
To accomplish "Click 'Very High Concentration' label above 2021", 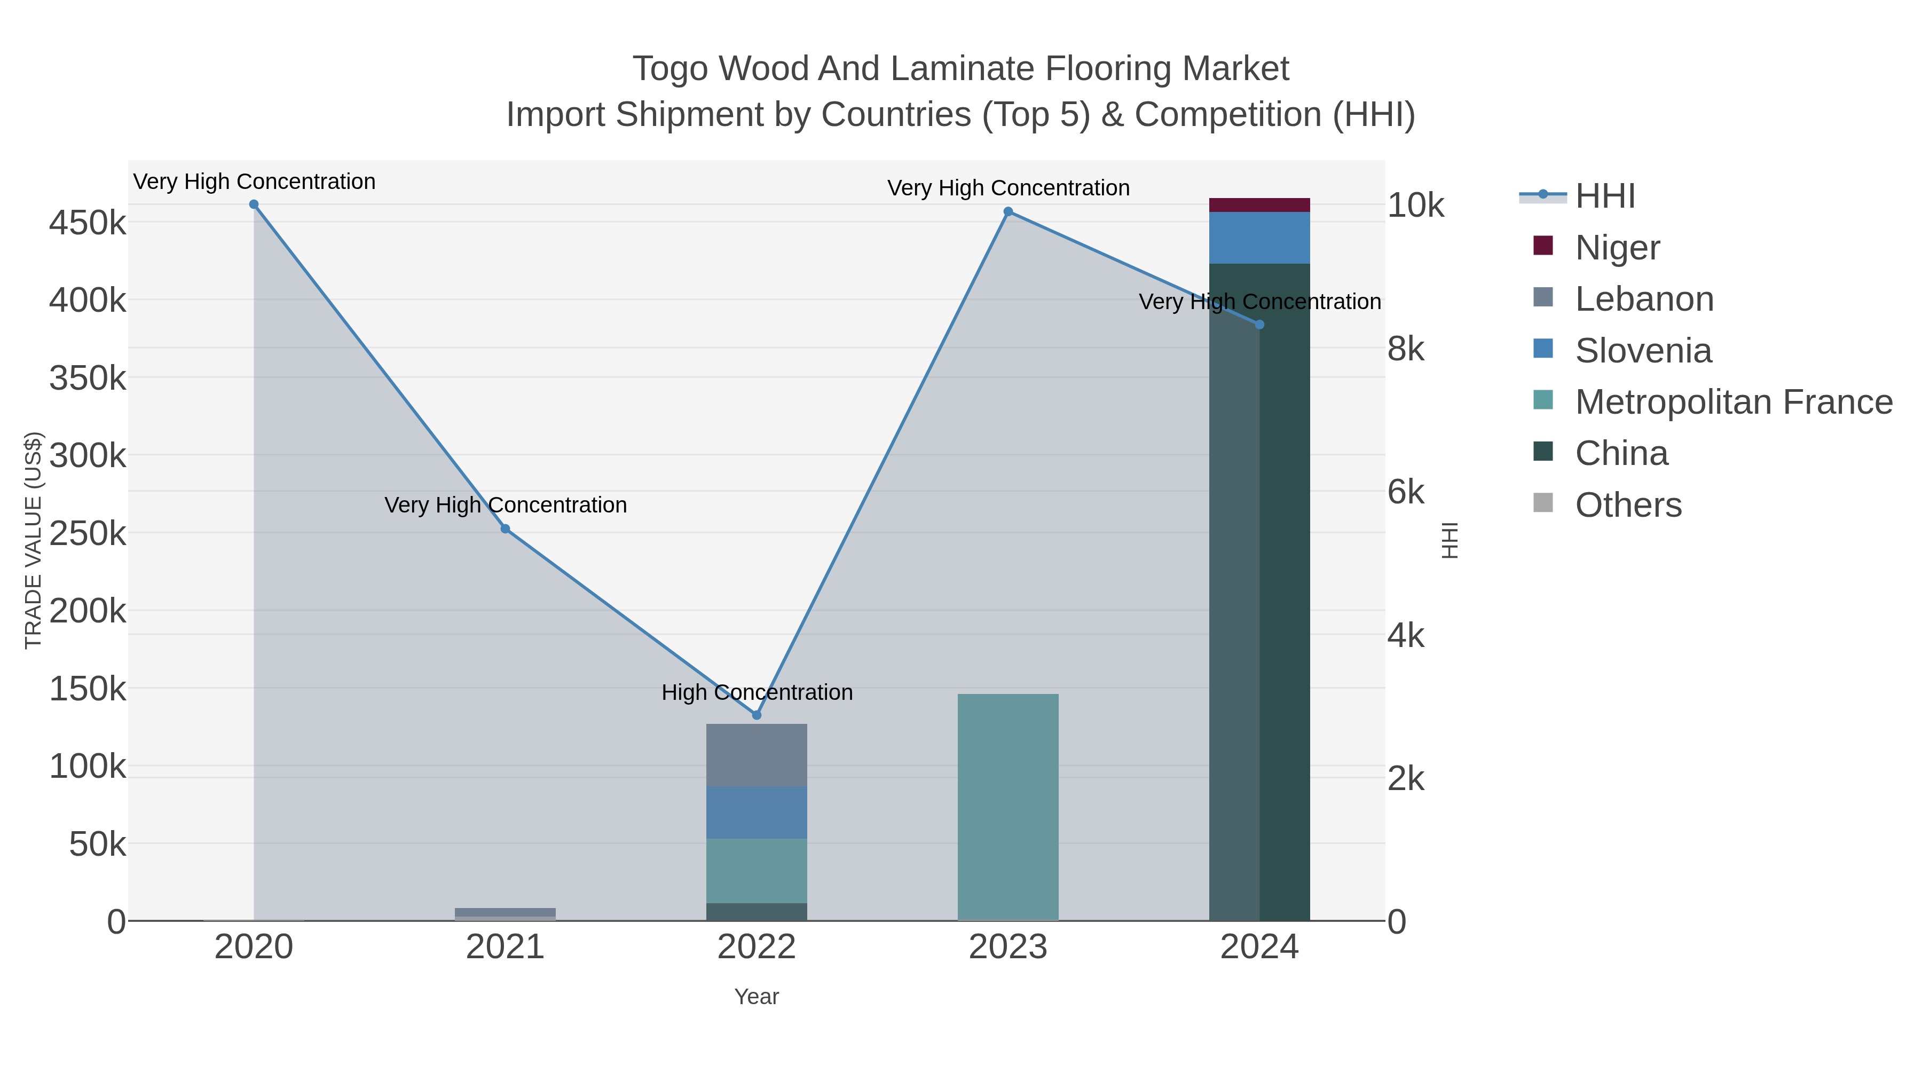I will coord(505,505).
